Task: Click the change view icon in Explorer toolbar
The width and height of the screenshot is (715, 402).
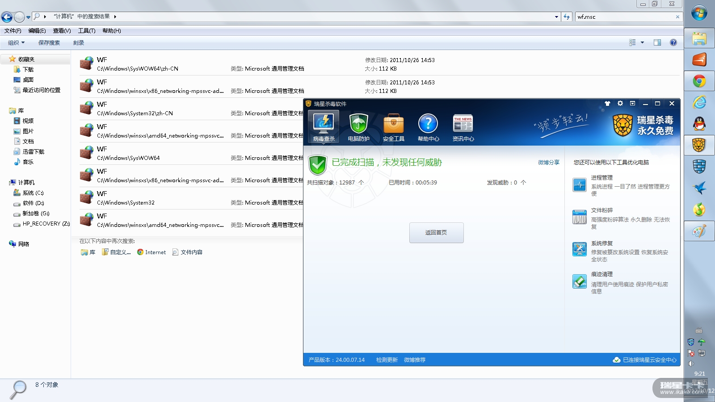Action: 632,43
